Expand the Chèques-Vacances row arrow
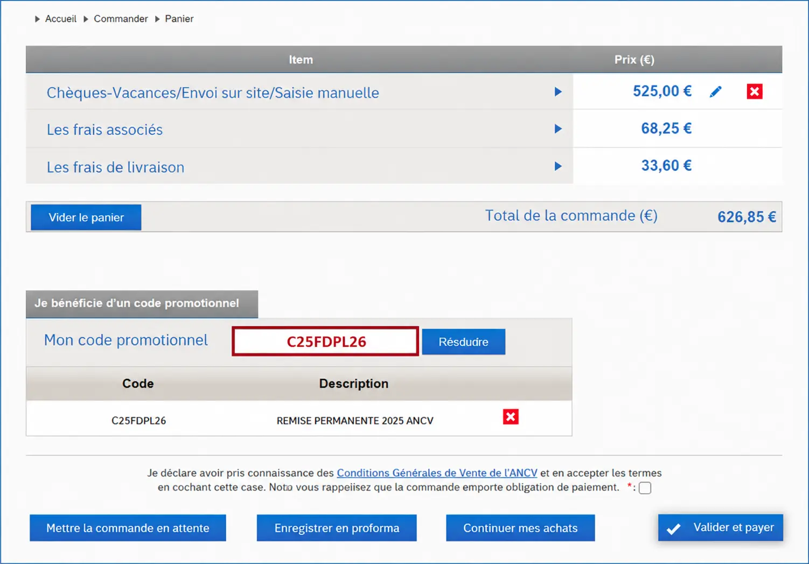809x564 pixels. click(x=558, y=92)
